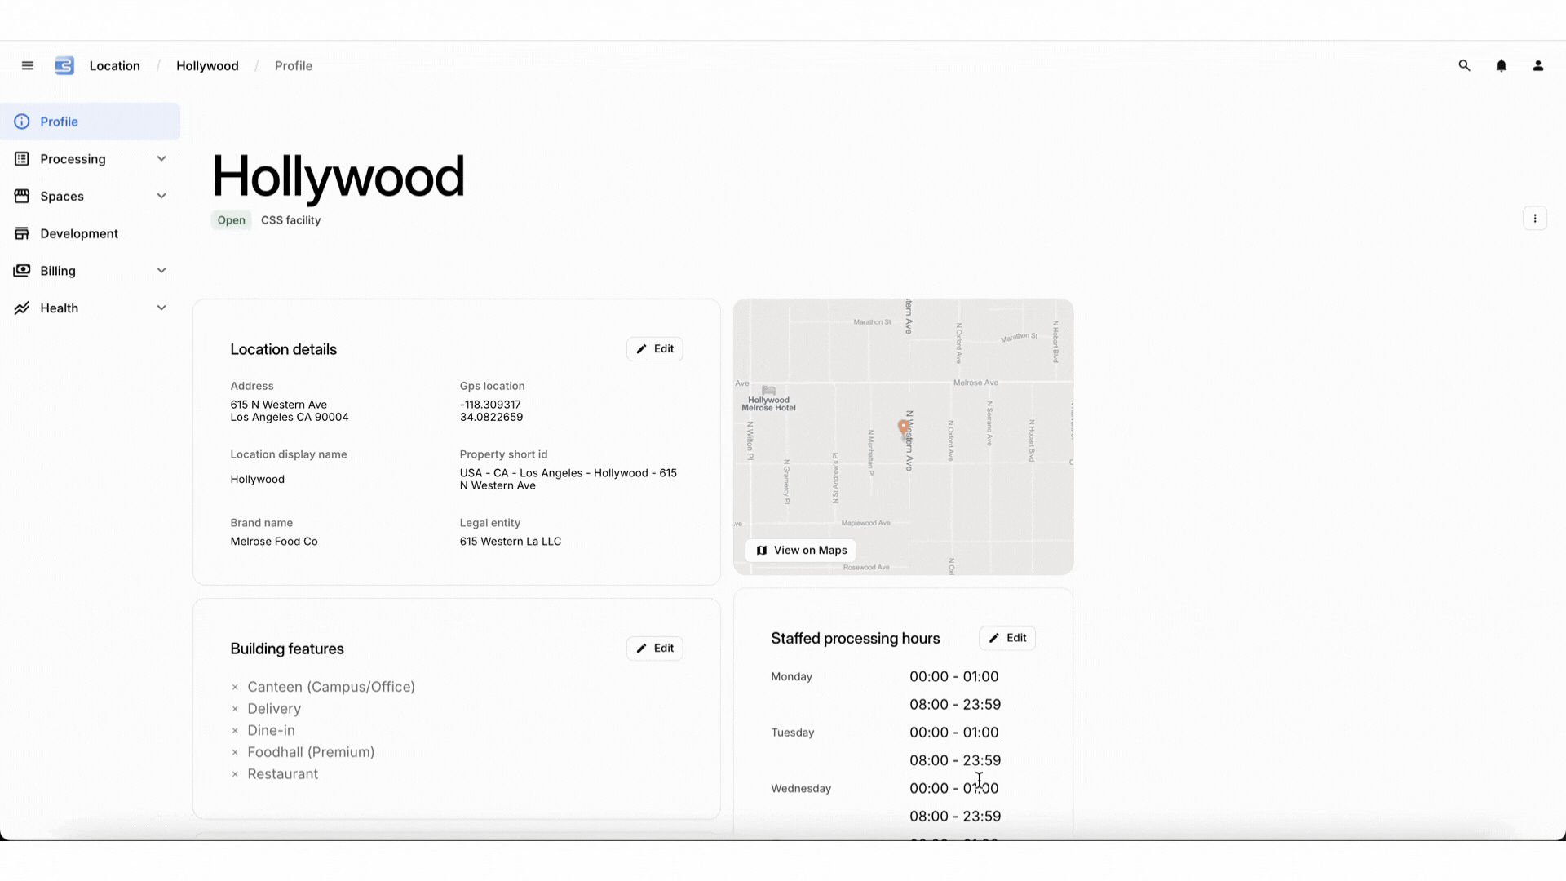Open the three-dot more options menu
The height and width of the screenshot is (881, 1566).
(1534, 219)
